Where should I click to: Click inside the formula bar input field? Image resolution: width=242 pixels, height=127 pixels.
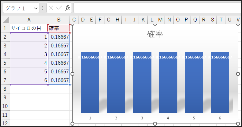pos(157,8)
